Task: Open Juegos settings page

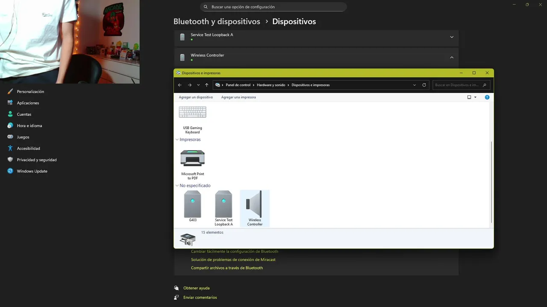Action: (x=23, y=137)
